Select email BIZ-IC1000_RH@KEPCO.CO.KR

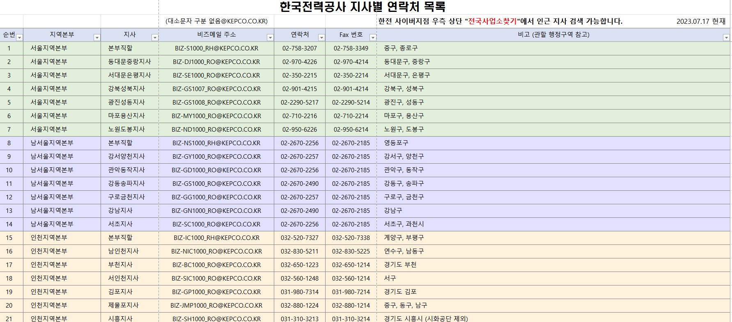coord(216,238)
